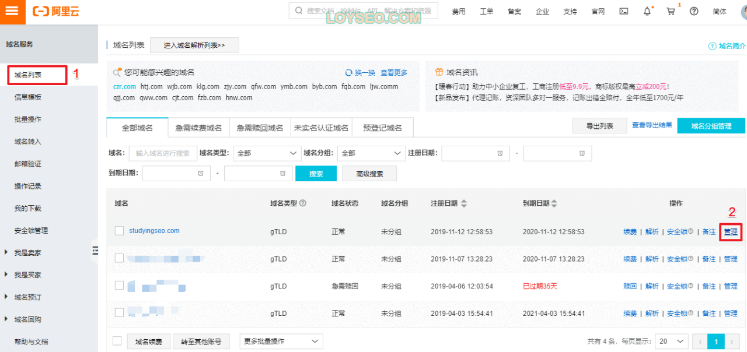Sort domains by 到期日期 arrows
Screen dimensions: 747x352
554,203
